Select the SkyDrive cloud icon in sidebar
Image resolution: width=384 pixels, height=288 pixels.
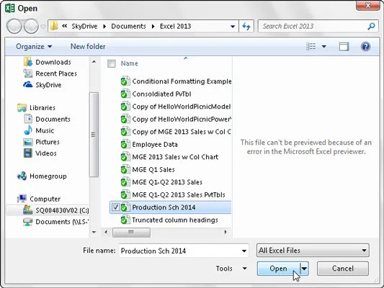pyautogui.click(x=27, y=85)
